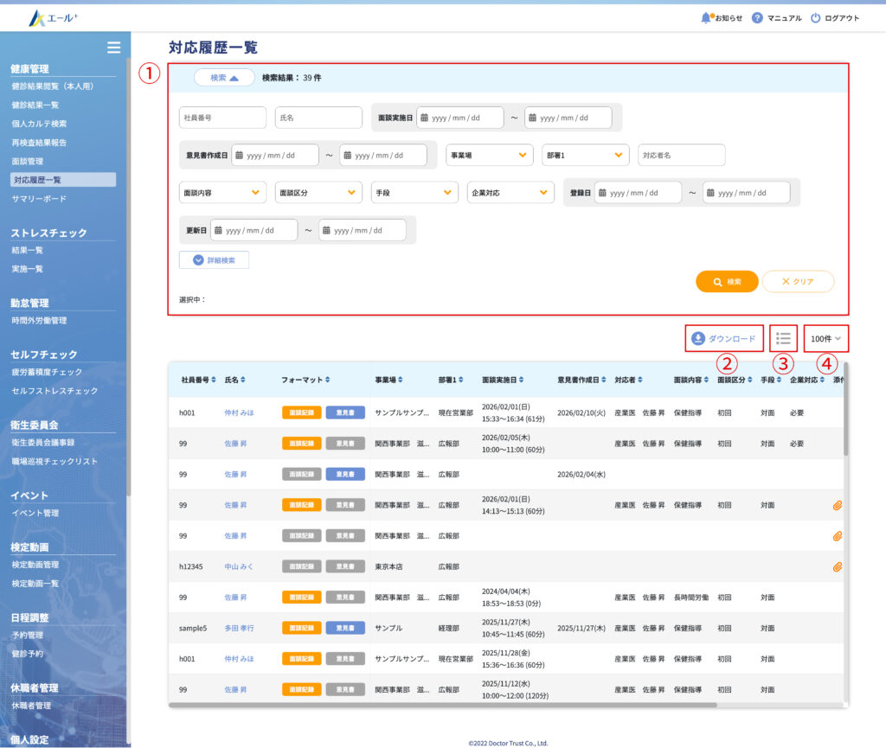The width and height of the screenshot is (886, 748).
Task: Open the マニュアル help icon
Action: point(757,18)
